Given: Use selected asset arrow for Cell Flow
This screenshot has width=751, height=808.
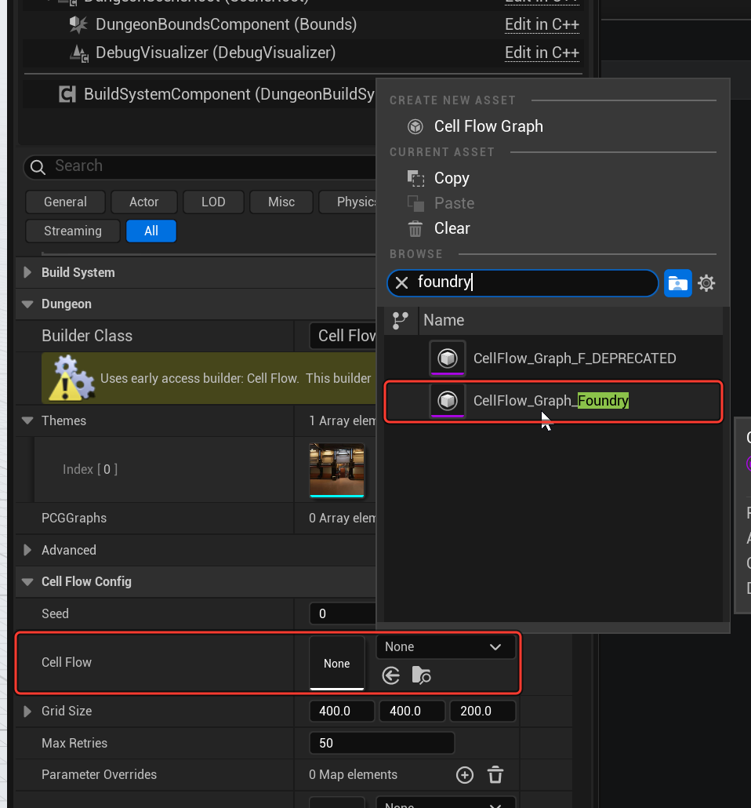Looking at the screenshot, I should (391, 675).
